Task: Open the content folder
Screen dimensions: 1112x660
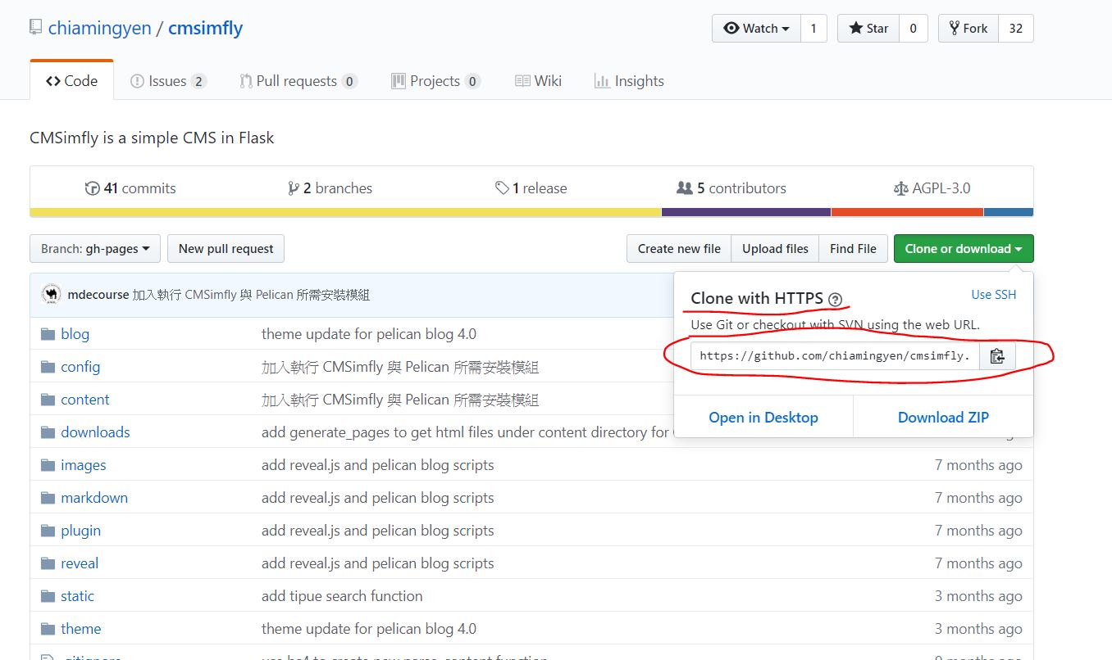Action: click(x=84, y=400)
